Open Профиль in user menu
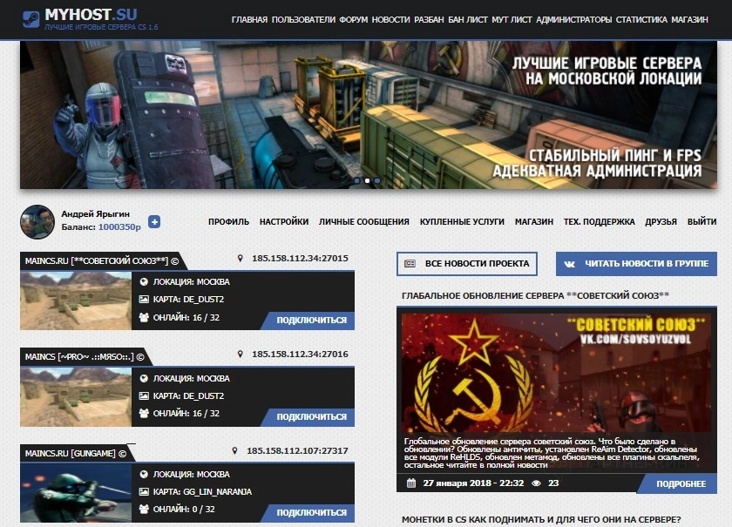The width and height of the screenshot is (732, 527). click(228, 222)
